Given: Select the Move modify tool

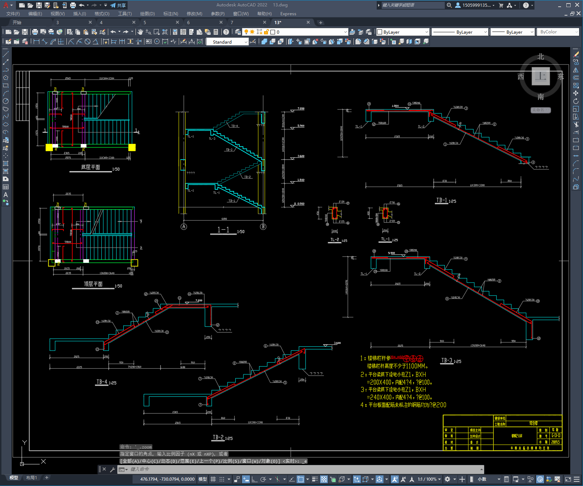Looking at the screenshot, I should pyautogui.click(x=576, y=93).
